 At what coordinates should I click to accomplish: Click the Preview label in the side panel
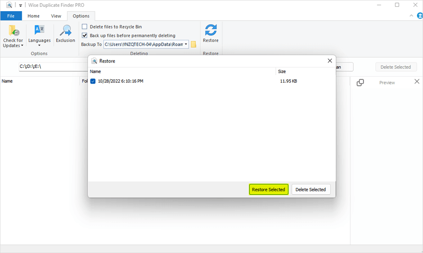tap(387, 83)
